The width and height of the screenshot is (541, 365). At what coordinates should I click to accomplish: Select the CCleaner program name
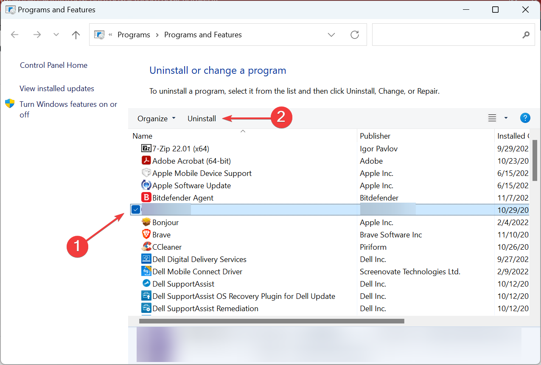pyautogui.click(x=167, y=247)
